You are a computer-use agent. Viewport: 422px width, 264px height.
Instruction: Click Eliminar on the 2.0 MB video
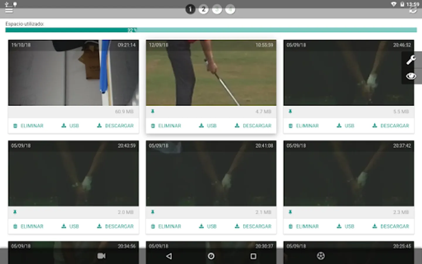coord(28,226)
